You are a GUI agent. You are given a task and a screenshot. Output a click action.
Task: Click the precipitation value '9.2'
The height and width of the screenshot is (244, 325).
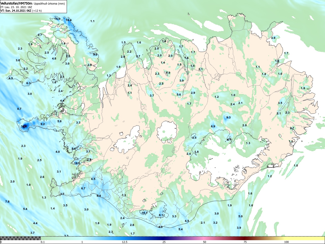coord(43,124)
